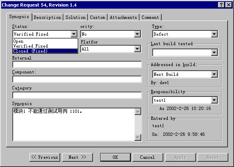Click the Reset button
Image resolution: width=234 pixels, height=167 pixels.
[x=213, y=157]
